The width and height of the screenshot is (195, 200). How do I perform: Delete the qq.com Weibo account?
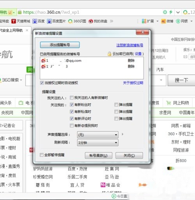coord(131,61)
